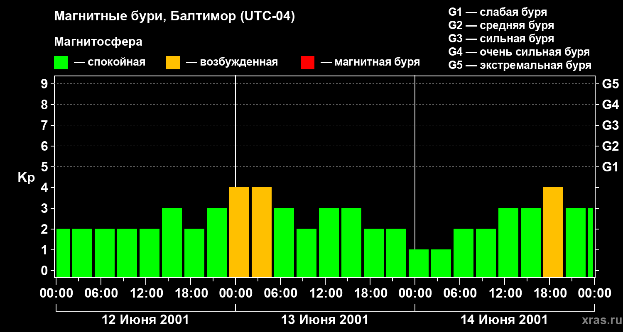623x332 pixels.
Task: Click the G2 right-axis label
Action: (x=610, y=146)
